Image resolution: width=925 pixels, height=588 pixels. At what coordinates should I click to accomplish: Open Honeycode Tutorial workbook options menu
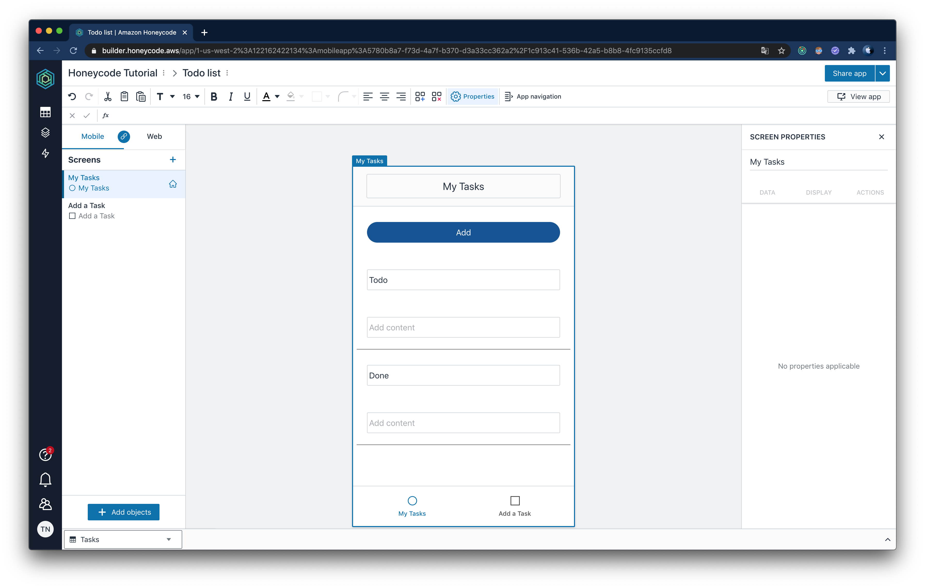point(164,73)
